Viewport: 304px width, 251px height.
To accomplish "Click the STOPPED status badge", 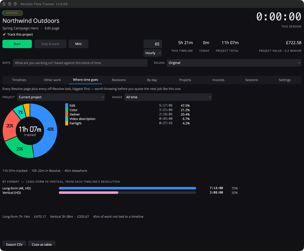I will pyautogui.click(x=13, y=13).
